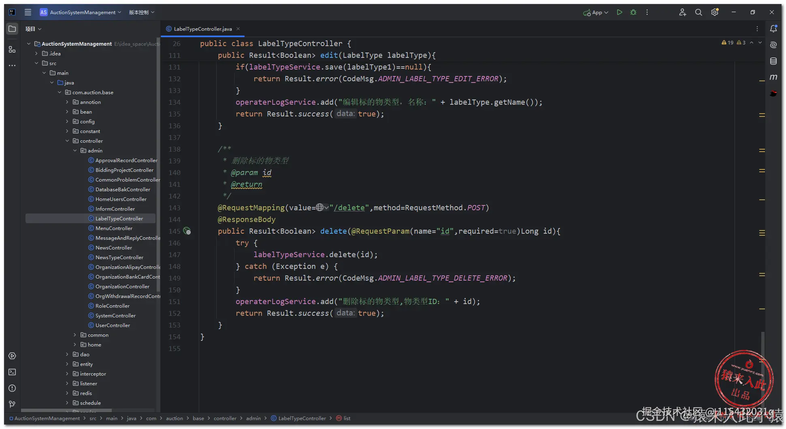Open the App run configuration dropdown
Screen dimensions: 786x429
pyautogui.click(x=596, y=13)
